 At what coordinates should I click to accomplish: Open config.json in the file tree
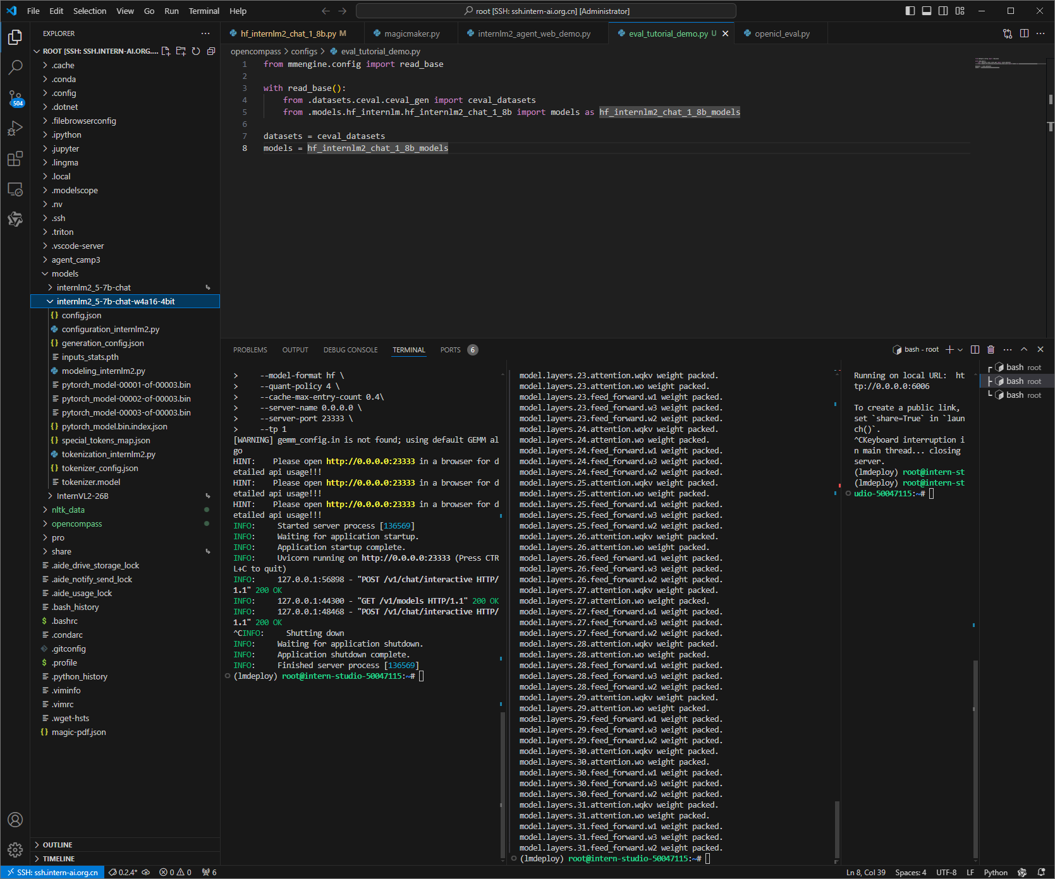[125, 315]
